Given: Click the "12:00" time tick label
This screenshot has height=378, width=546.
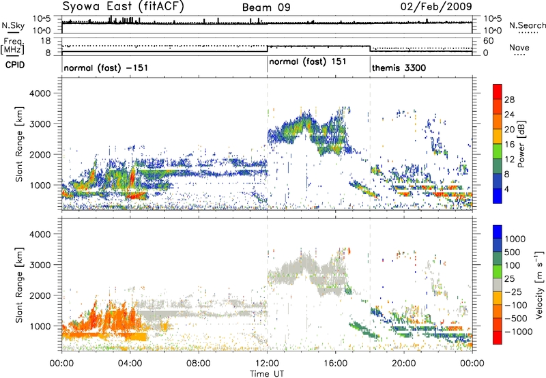Looking at the screenshot, I should [267, 364].
